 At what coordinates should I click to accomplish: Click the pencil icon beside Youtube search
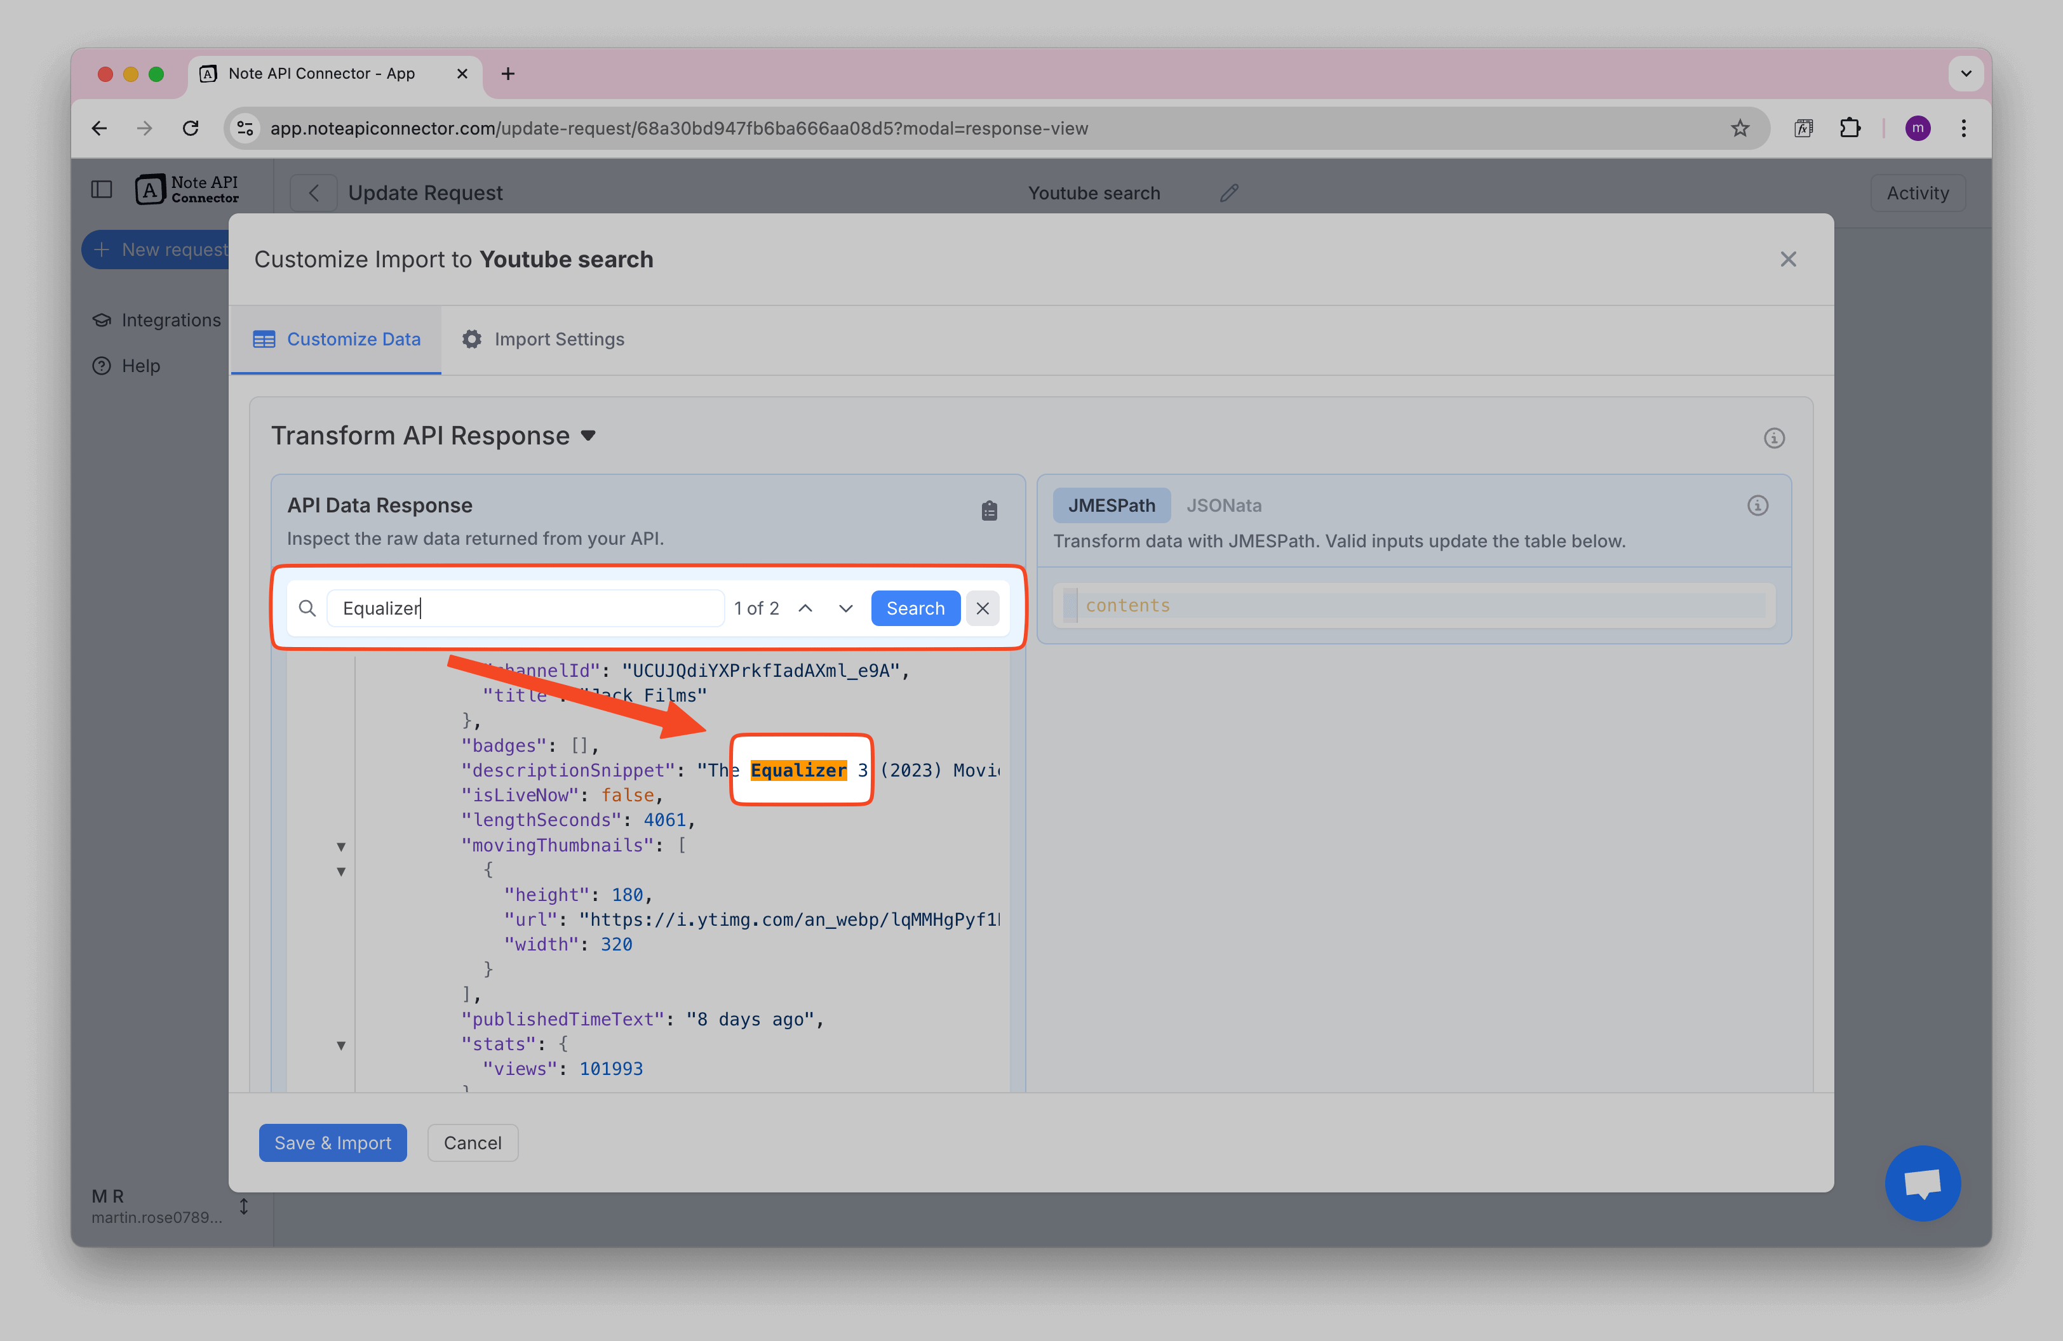pos(1228,192)
